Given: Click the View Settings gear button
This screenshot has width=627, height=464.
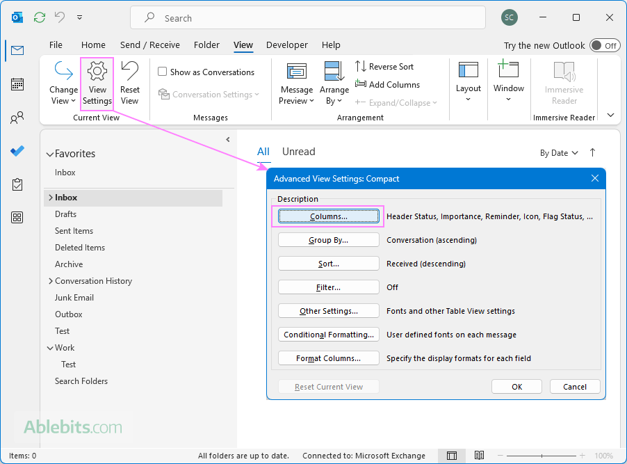Looking at the screenshot, I should [97, 83].
